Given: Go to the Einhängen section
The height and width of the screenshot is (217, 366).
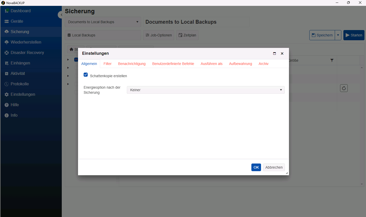Looking at the screenshot, I should tap(31, 63).
